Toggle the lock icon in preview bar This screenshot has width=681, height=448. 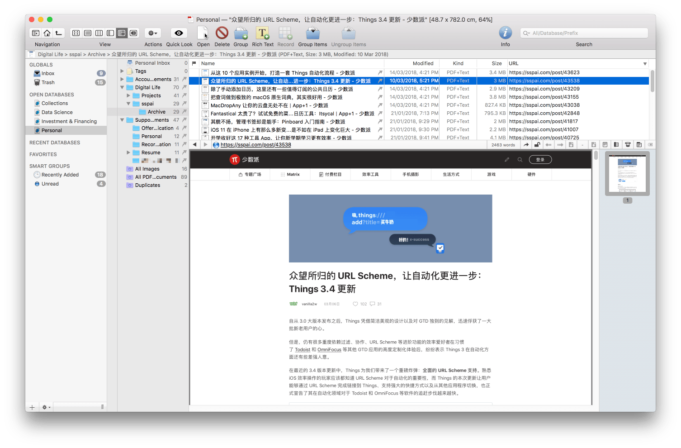point(537,145)
